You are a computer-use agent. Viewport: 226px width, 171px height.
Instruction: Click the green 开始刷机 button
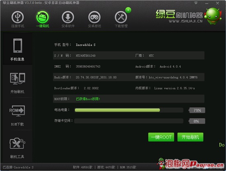pos(190,137)
